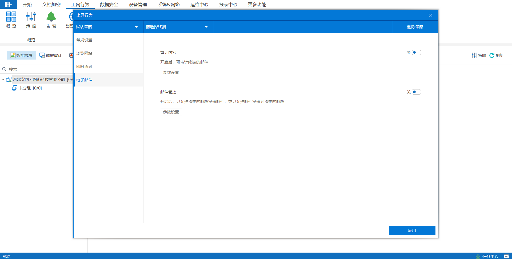Click the 应用 apply button

coord(412,231)
